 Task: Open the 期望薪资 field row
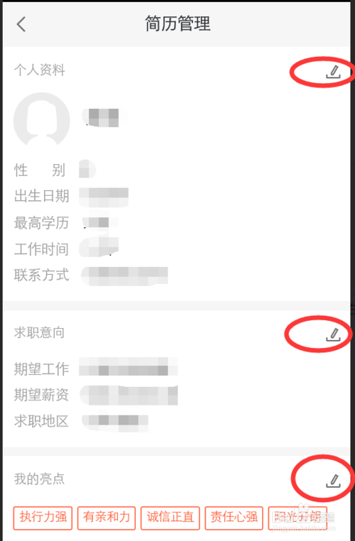click(176, 395)
